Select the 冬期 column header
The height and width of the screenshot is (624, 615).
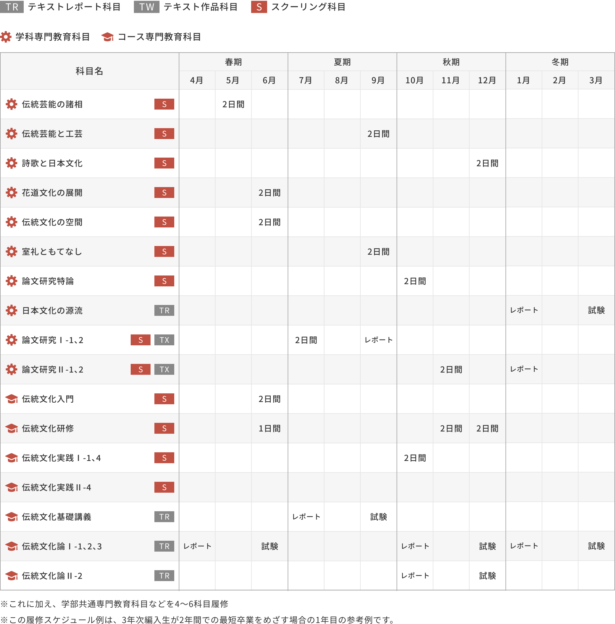pos(560,62)
